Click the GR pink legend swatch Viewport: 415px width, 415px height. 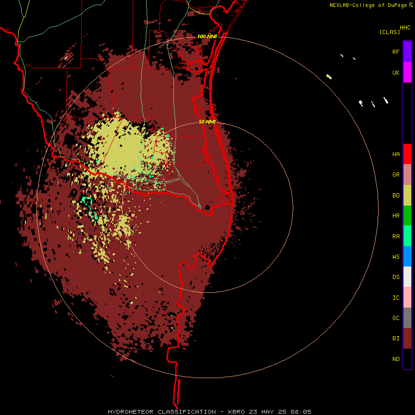(407, 174)
